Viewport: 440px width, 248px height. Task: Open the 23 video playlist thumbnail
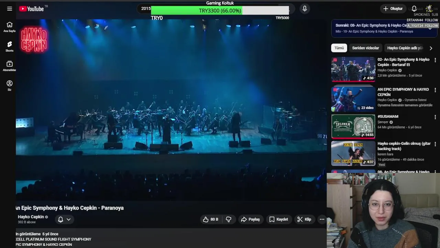coord(353,99)
